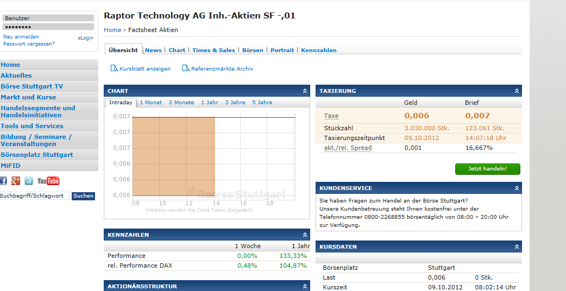Viewport: 566px width, 291px height.
Task: Click the 133,33% performance value
Action: coord(293,256)
